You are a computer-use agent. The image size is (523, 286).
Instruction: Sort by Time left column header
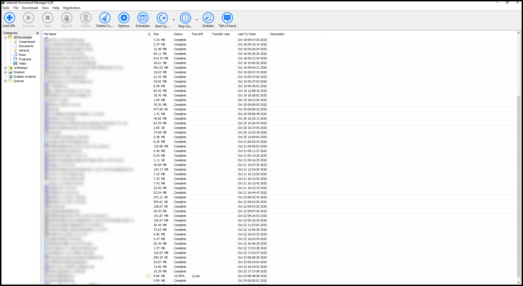(200, 34)
